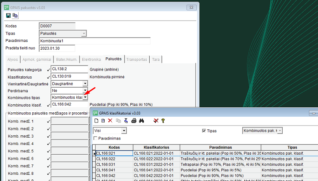Open the Kombinuotos pak. type filter dropdown

point(280,131)
